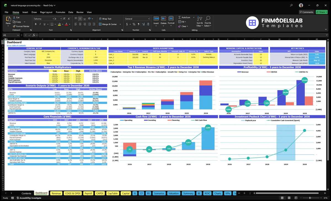
Task: Switch to Page Break Preview view
Action: point(296,198)
